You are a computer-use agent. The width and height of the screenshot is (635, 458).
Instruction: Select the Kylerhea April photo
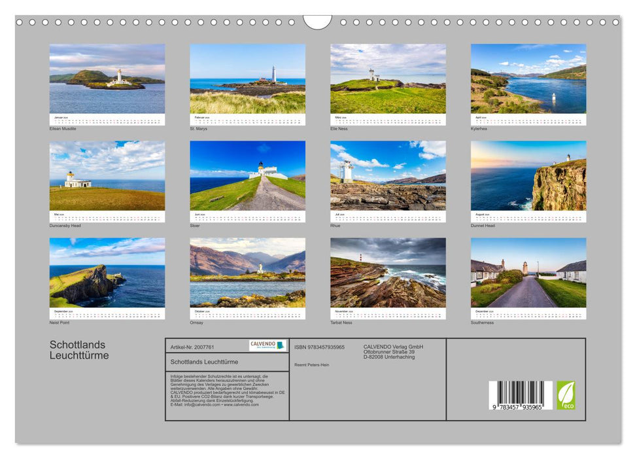(x=528, y=79)
